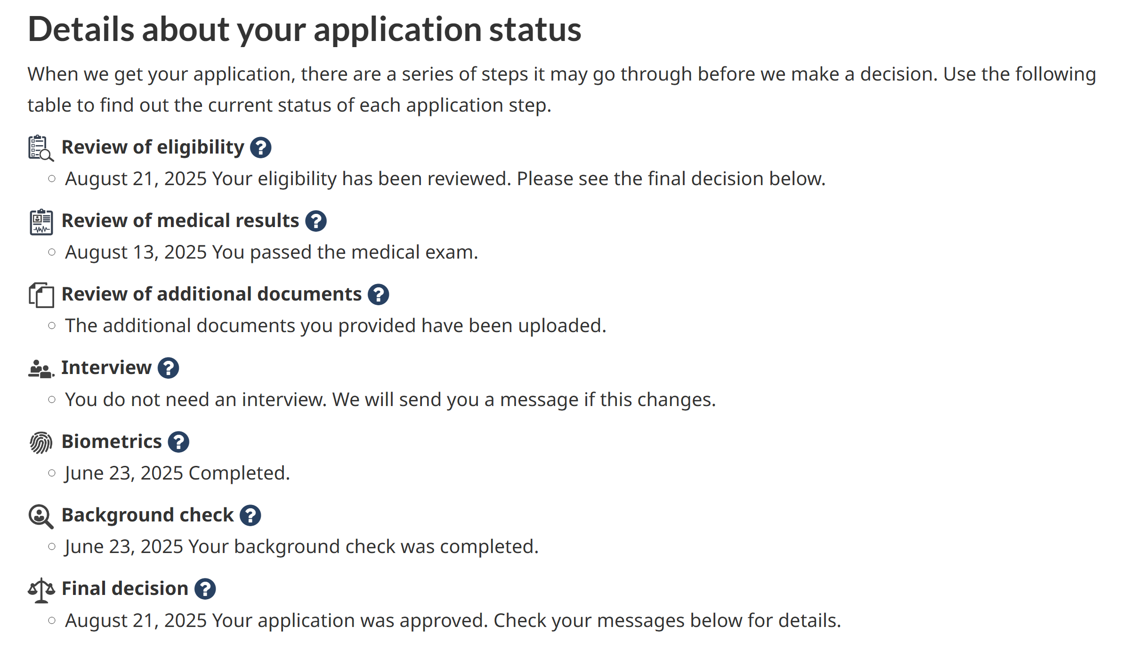Click question mark next to Review of additional documents

378,294
